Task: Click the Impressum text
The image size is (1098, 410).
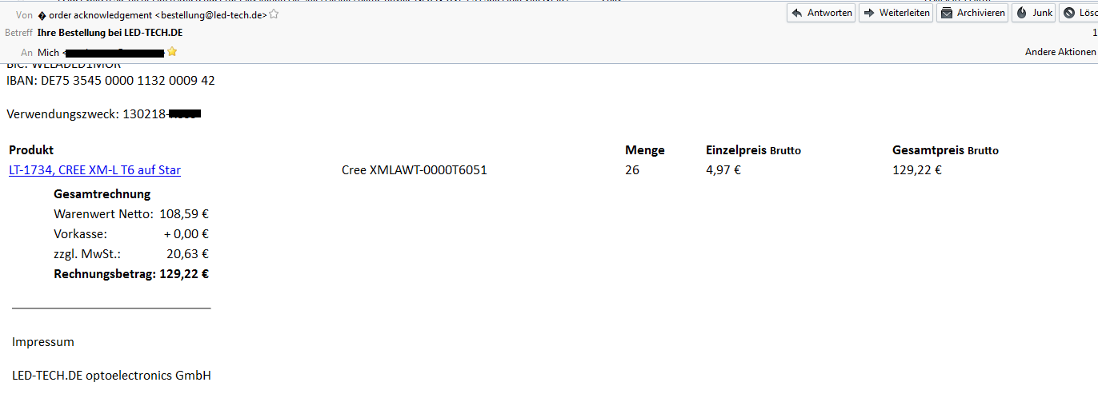Action: click(x=43, y=342)
